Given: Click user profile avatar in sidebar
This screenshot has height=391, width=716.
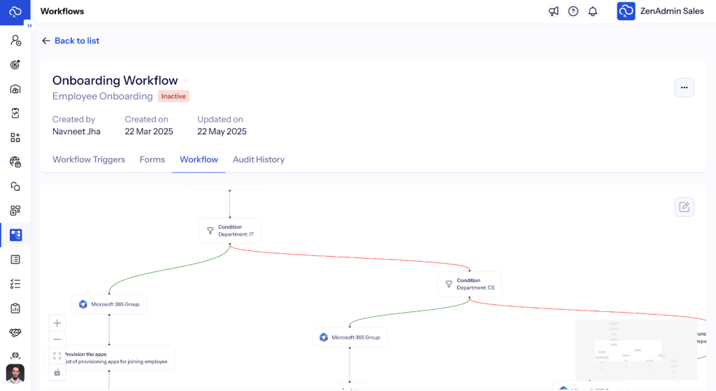Looking at the screenshot, I should point(15,374).
